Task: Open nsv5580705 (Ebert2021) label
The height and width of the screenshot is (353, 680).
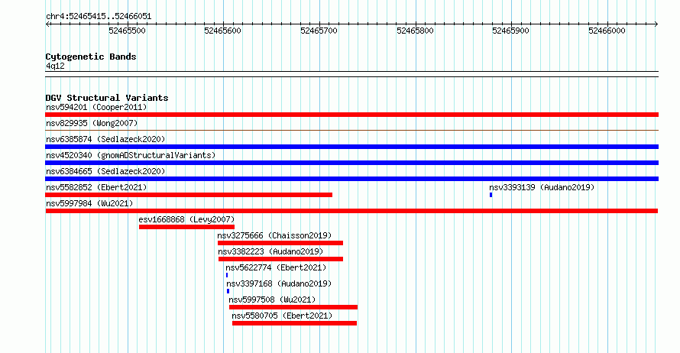Action: pyautogui.click(x=282, y=316)
